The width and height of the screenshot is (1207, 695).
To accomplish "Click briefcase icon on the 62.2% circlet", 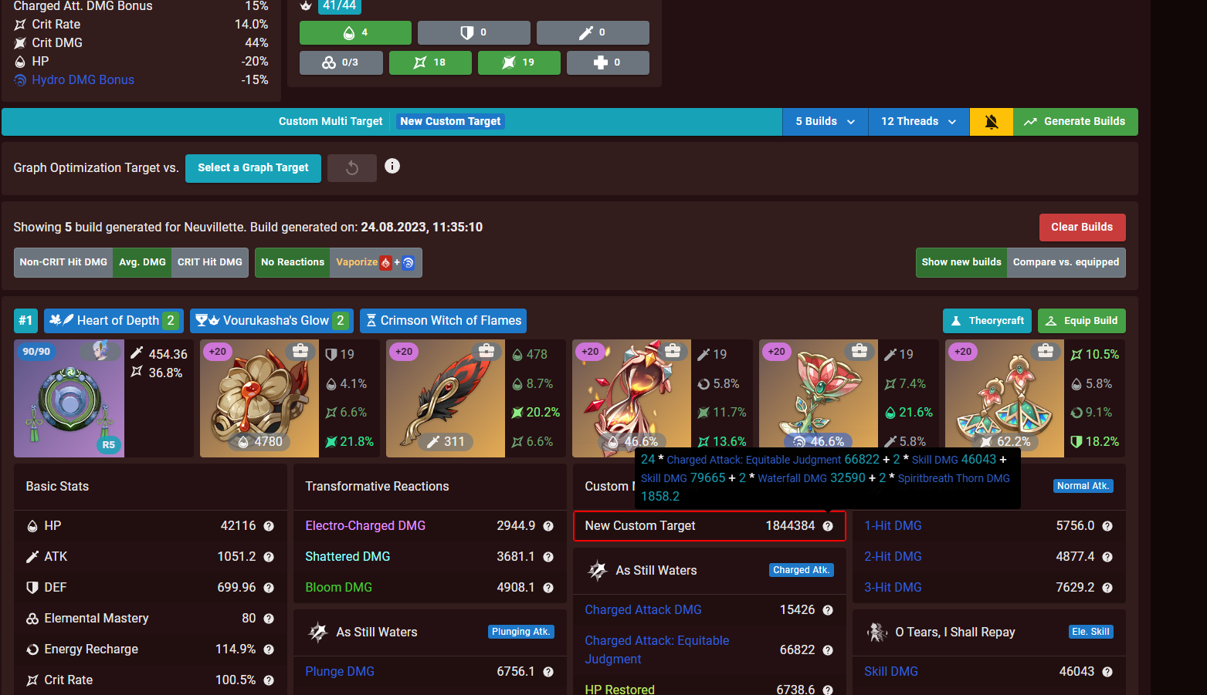I will click(1046, 351).
